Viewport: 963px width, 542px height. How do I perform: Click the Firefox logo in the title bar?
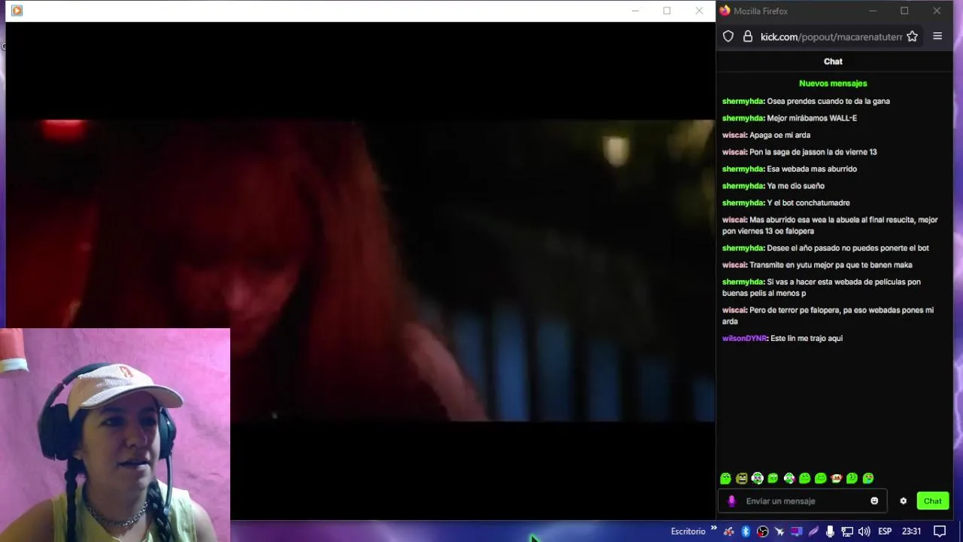pyautogui.click(x=725, y=11)
